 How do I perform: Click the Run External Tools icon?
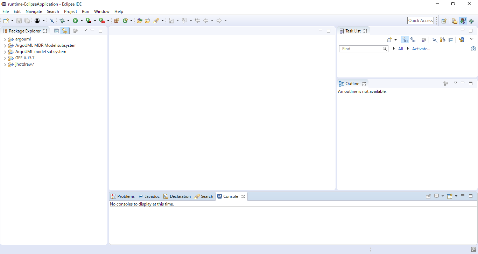(x=101, y=21)
